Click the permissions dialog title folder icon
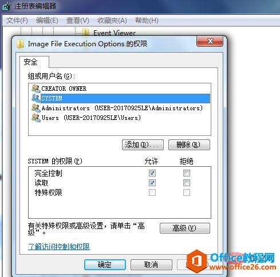280x277 pixels. point(20,44)
